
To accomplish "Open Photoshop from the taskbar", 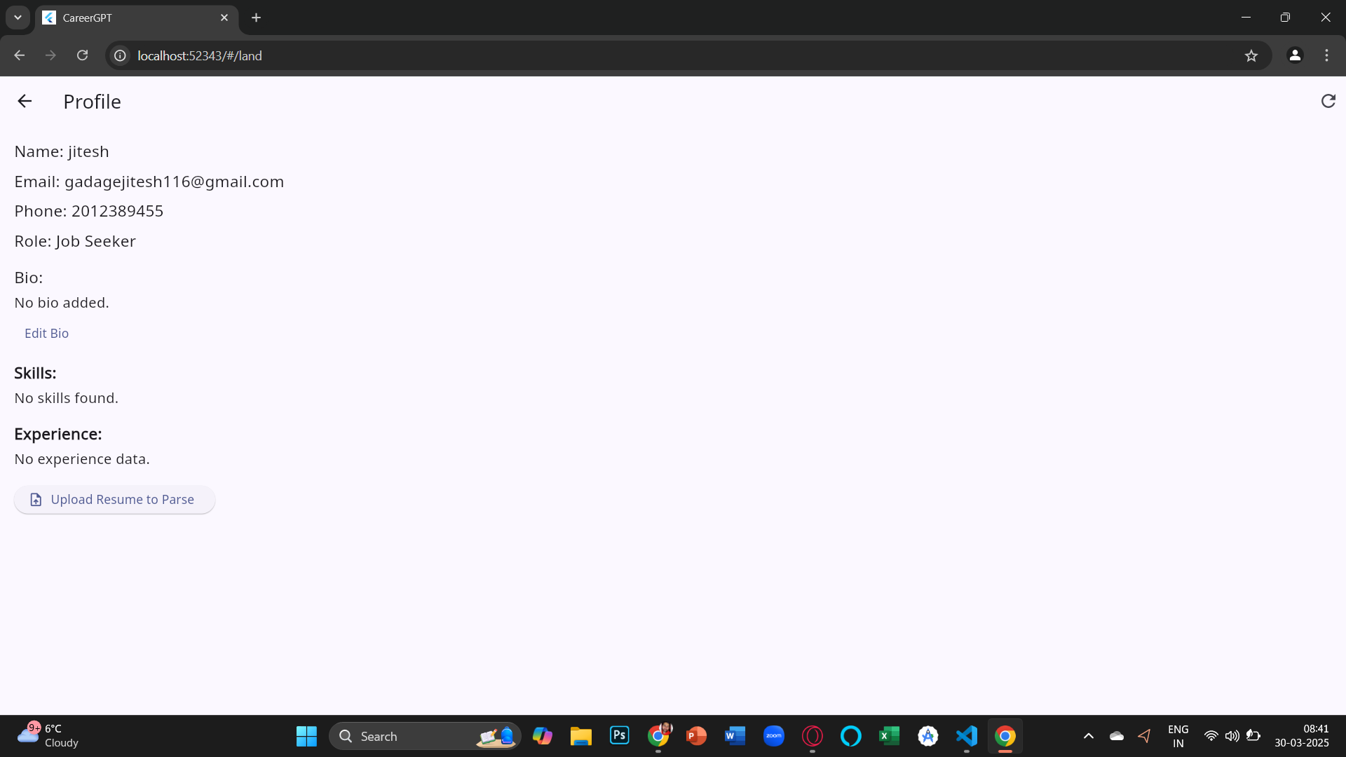I will [620, 736].
